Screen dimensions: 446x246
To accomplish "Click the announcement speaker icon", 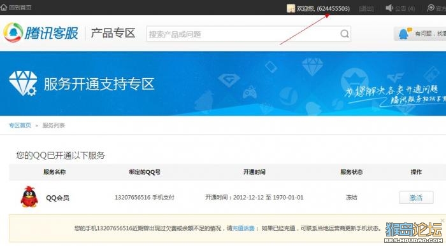I will (389, 8).
